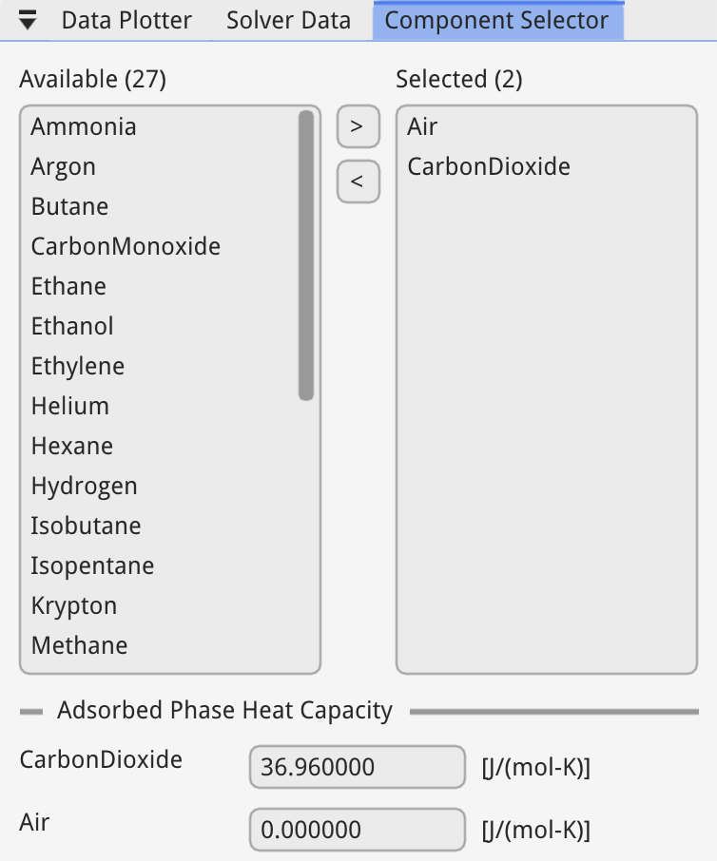Pick Methane in the Available list
This screenshot has height=861, width=717.
coord(79,646)
